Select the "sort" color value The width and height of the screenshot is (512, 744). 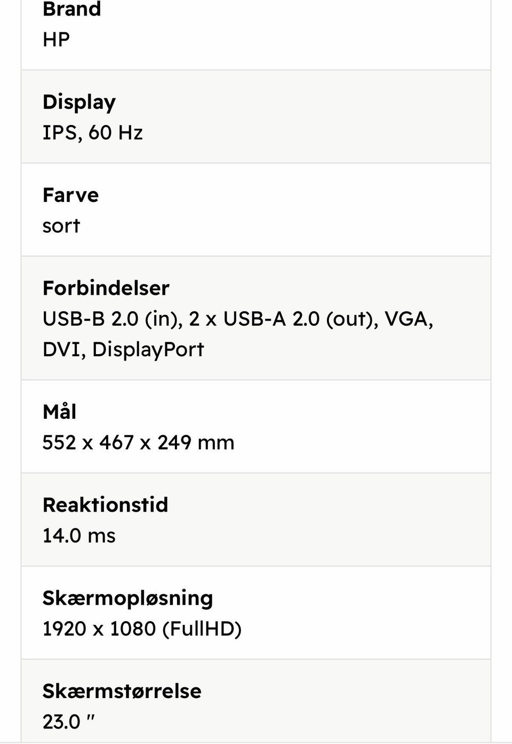[x=61, y=226]
